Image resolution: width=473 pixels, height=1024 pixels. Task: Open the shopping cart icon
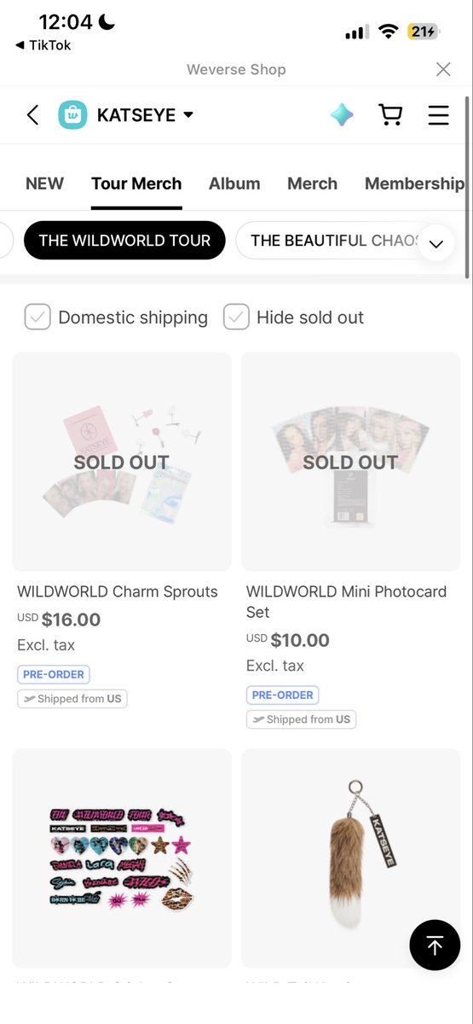[x=390, y=114]
